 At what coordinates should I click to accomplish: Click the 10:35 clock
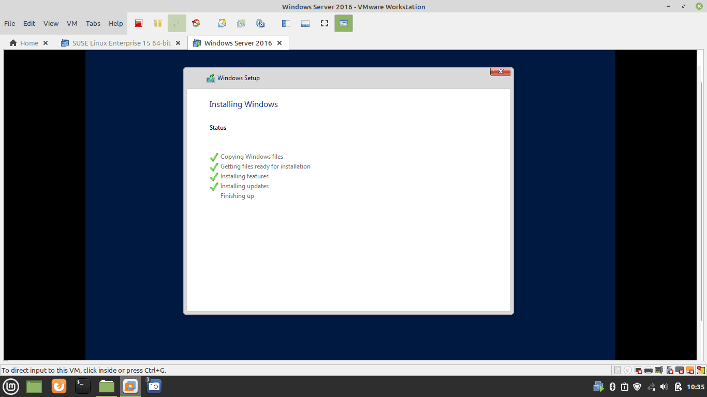coord(696,387)
